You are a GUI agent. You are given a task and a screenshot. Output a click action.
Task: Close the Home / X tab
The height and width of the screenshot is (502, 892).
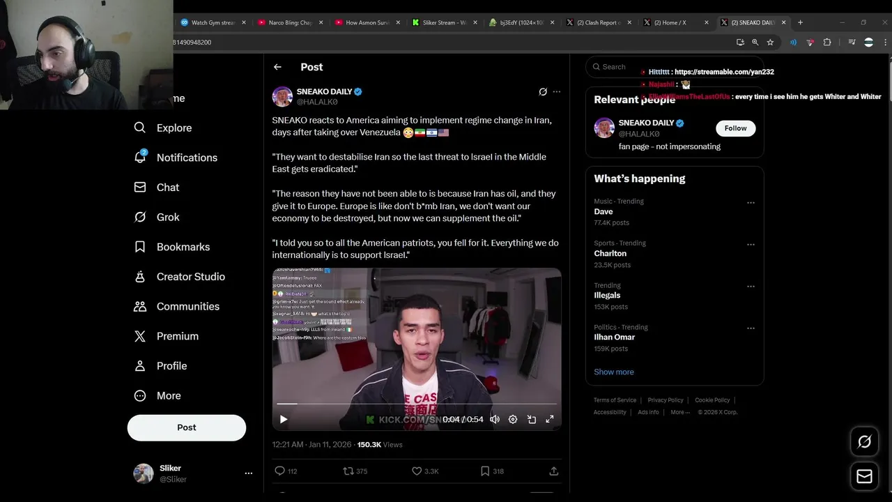(707, 22)
